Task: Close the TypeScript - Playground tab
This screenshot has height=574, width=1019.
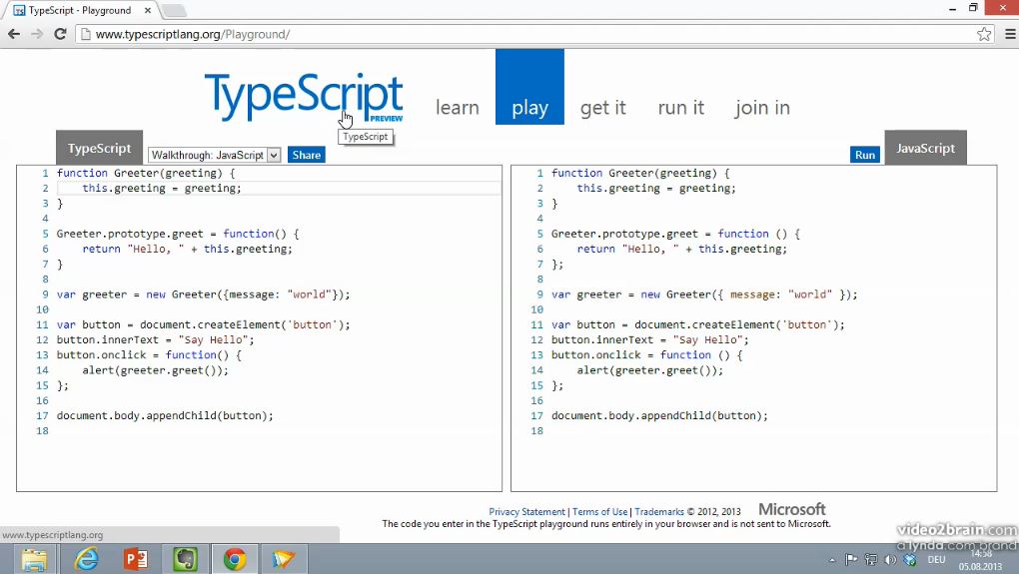Action: coord(148,10)
